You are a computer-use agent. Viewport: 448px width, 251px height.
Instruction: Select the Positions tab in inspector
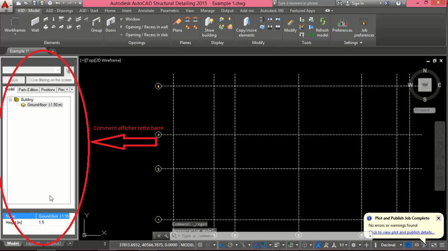(48, 90)
